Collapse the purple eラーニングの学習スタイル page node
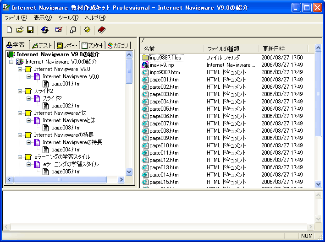This screenshot has height=242, width=325. click(28, 164)
